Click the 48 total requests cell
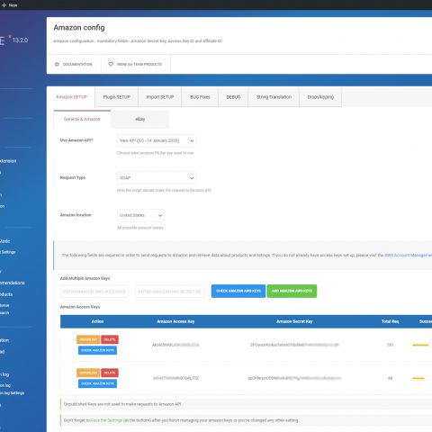The width and height of the screenshot is (432, 432). click(391, 378)
